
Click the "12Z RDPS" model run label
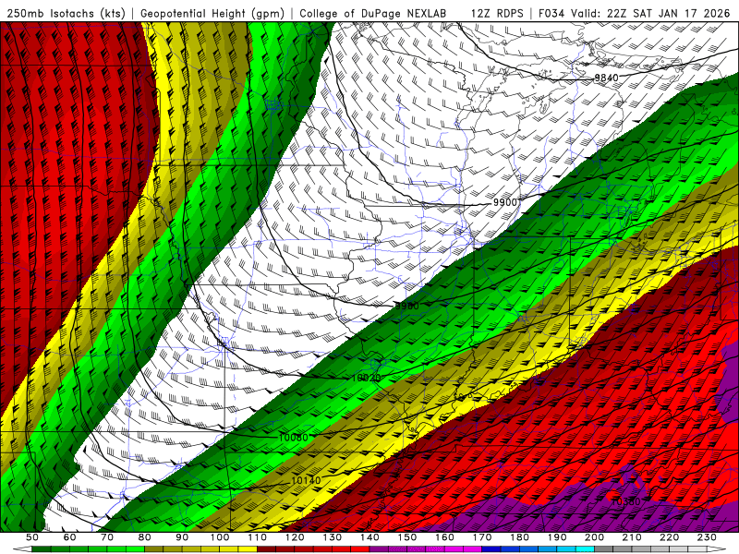pyautogui.click(x=497, y=13)
